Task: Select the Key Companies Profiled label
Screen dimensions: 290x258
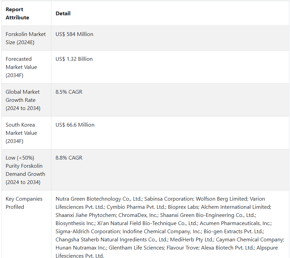Action: 24,203
